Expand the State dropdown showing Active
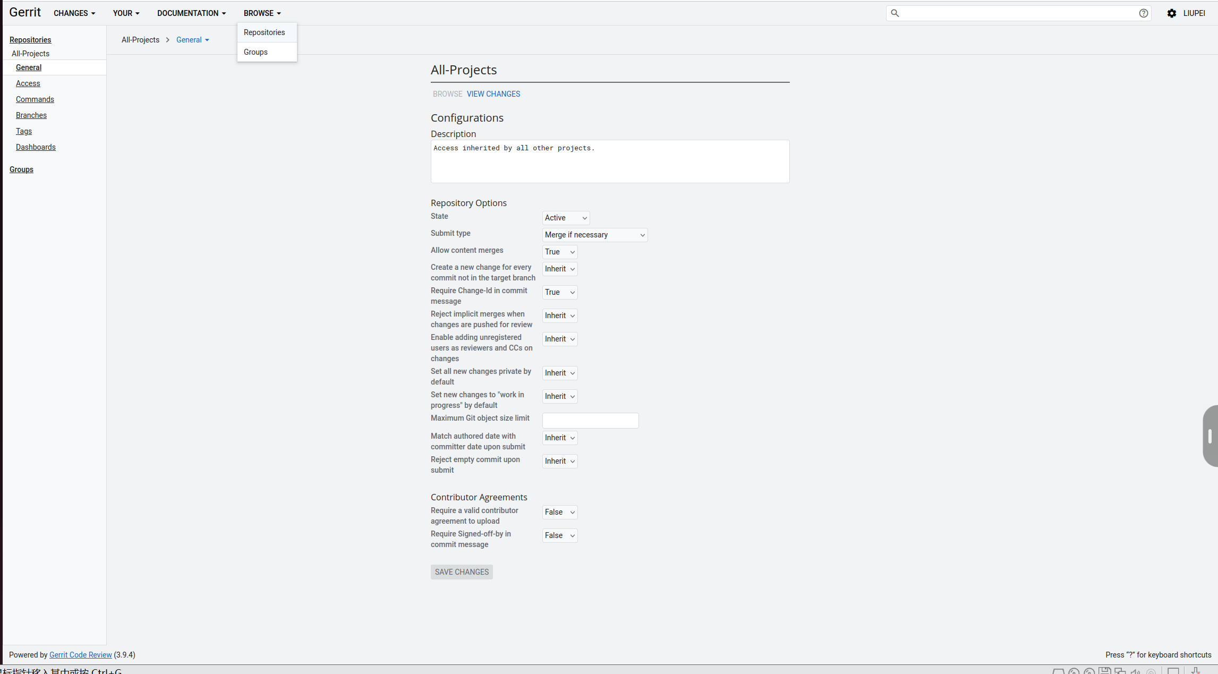Viewport: 1218px width, 674px height. click(x=566, y=218)
